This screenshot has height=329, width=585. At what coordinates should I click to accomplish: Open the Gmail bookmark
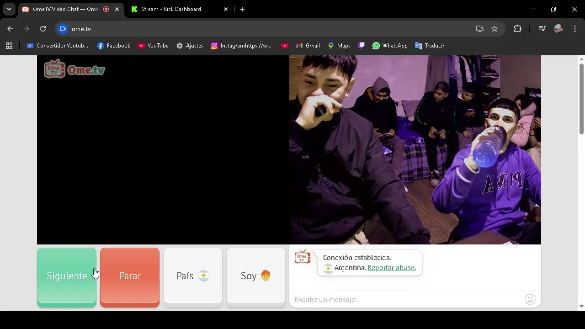(308, 46)
